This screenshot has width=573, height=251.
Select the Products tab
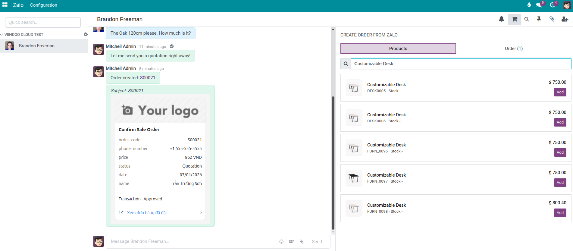398,49
